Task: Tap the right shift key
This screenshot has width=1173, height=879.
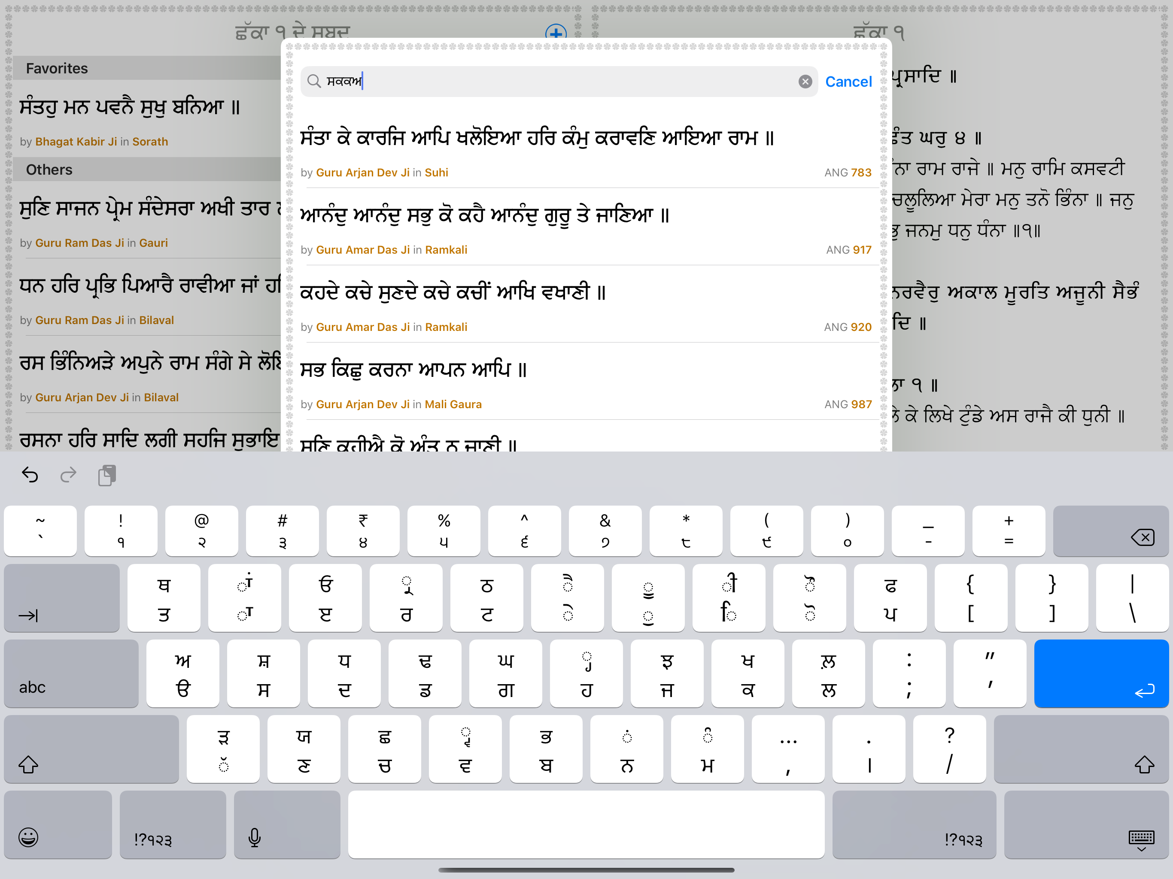Action: 1081,749
